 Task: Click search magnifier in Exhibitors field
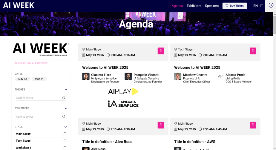64,117
